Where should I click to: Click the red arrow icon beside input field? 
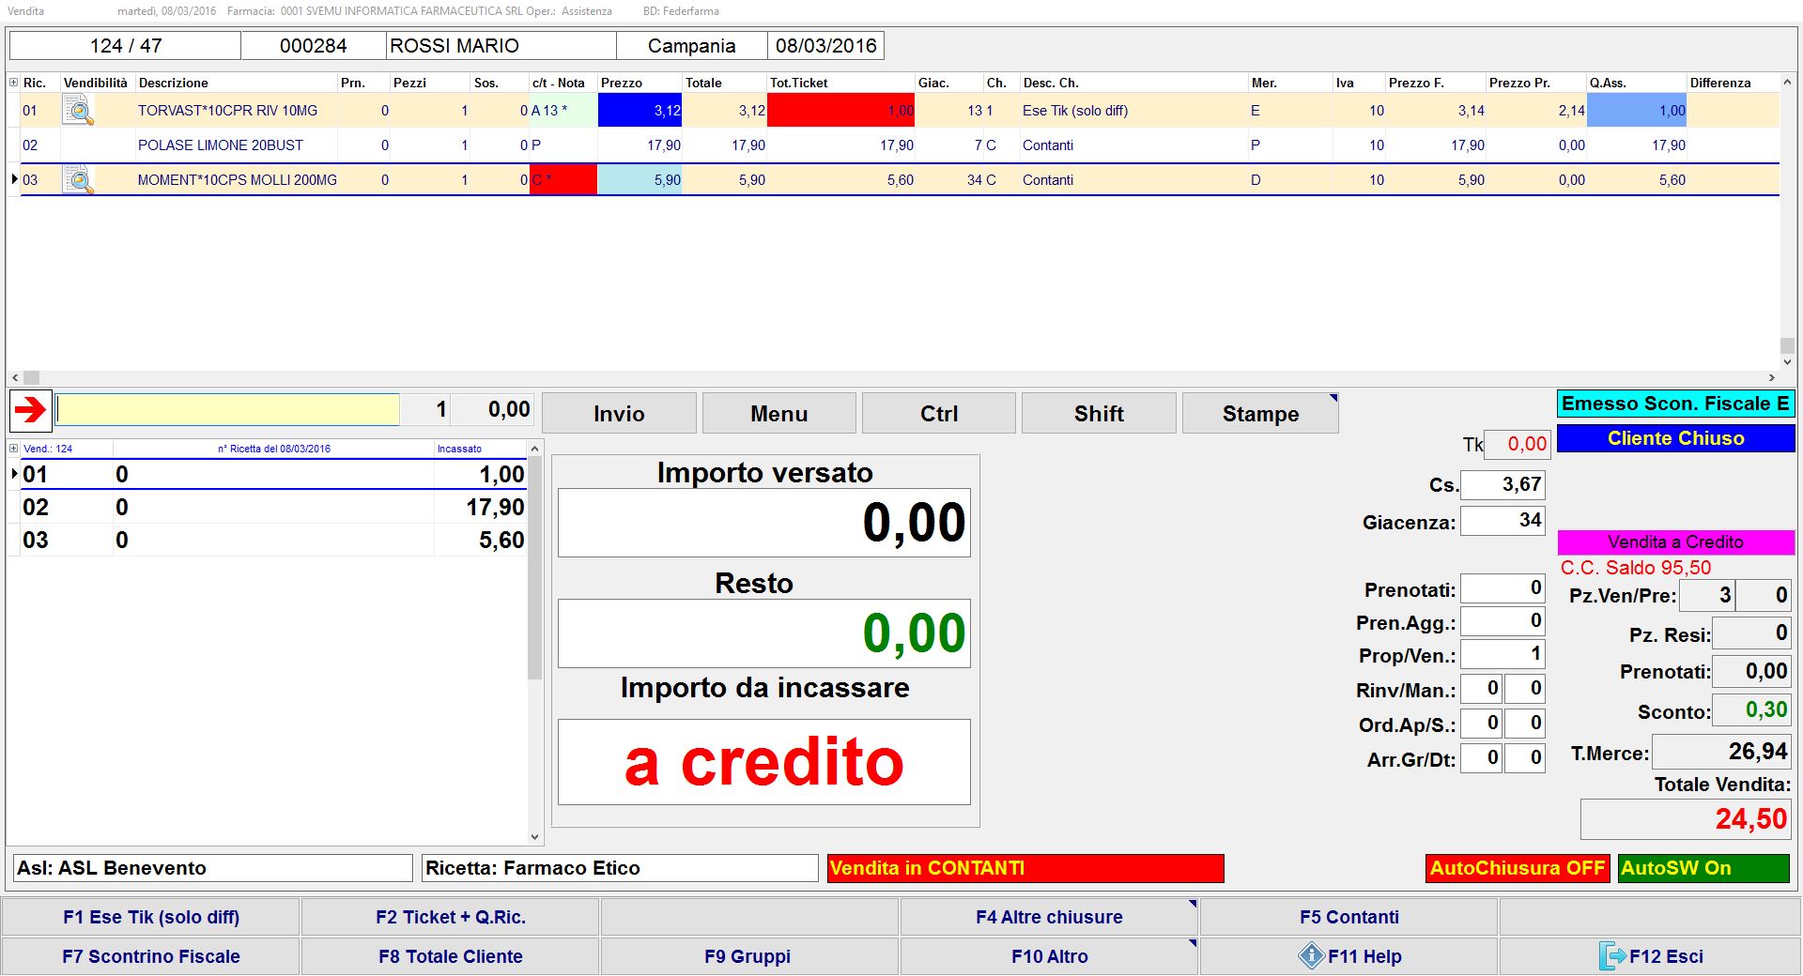click(x=30, y=410)
